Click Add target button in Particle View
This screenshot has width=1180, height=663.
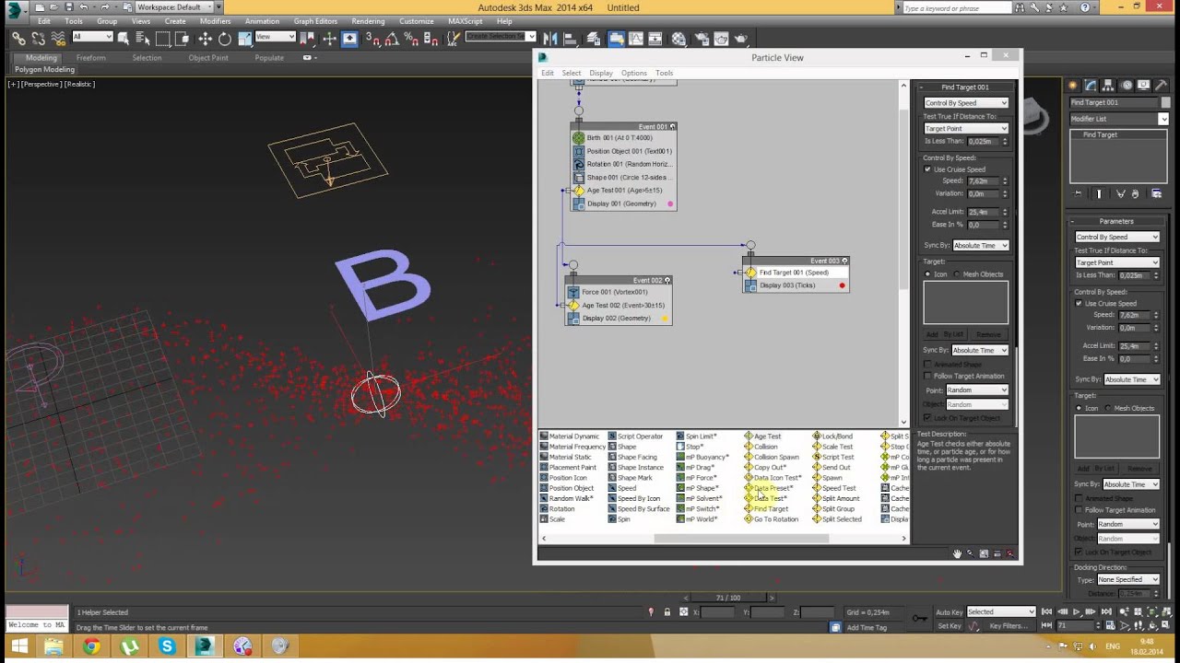pos(932,334)
